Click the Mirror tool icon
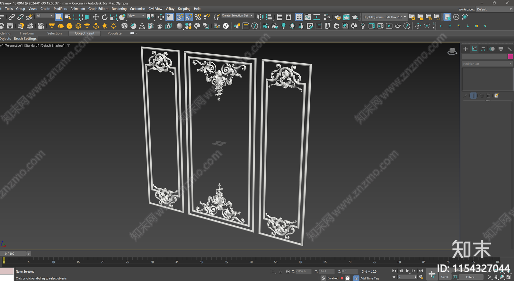Image resolution: width=514 pixels, height=281 pixels. point(260,17)
